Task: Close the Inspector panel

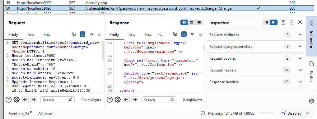Action: pos(300,22)
